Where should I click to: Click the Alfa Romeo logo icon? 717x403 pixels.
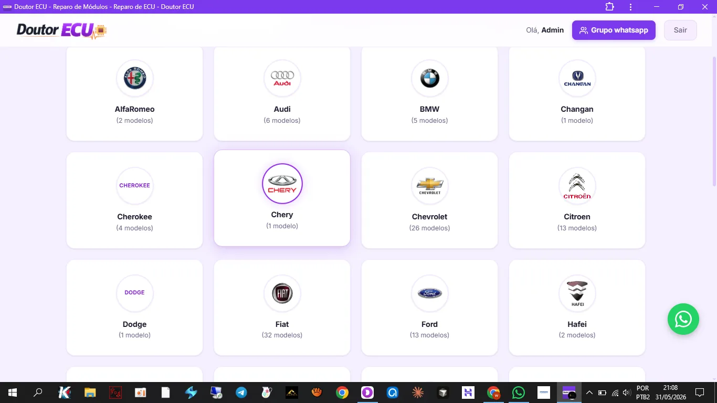[x=135, y=78]
